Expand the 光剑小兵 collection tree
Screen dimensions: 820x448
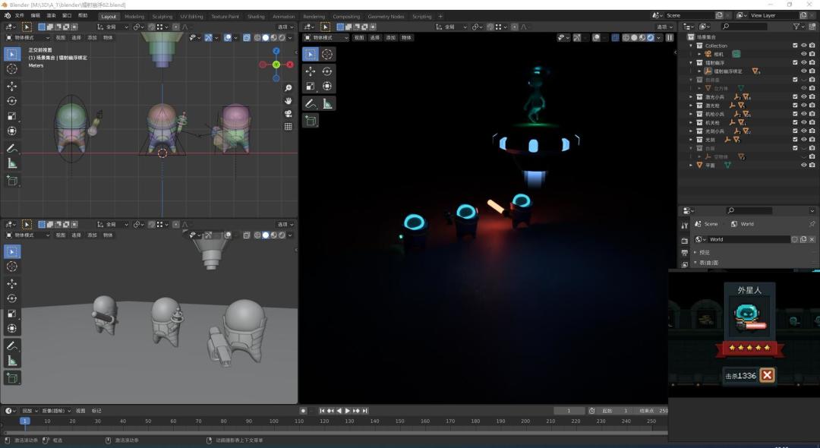[691, 131]
